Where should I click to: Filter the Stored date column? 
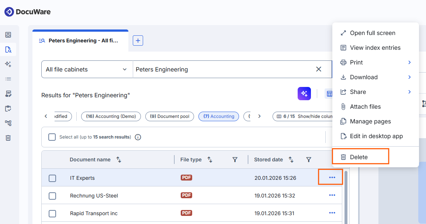click(x=309, y=160)
